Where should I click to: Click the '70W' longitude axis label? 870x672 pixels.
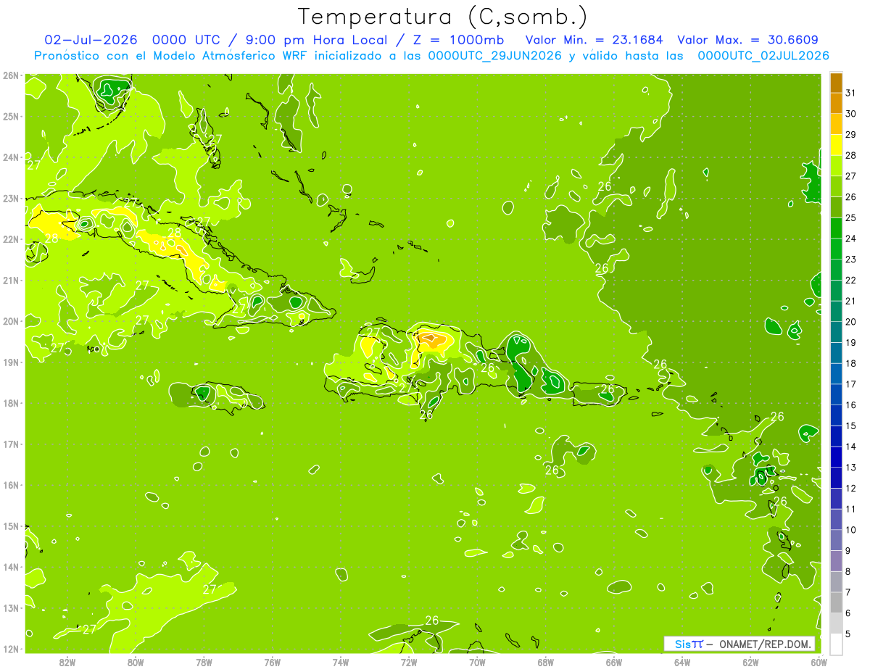pyautogui.click(x=477, y=661)
